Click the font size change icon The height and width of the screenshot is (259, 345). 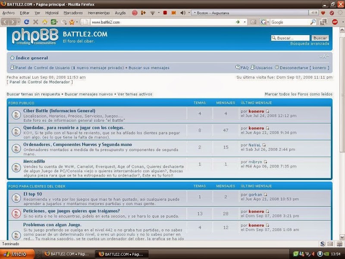click(324, 57)
